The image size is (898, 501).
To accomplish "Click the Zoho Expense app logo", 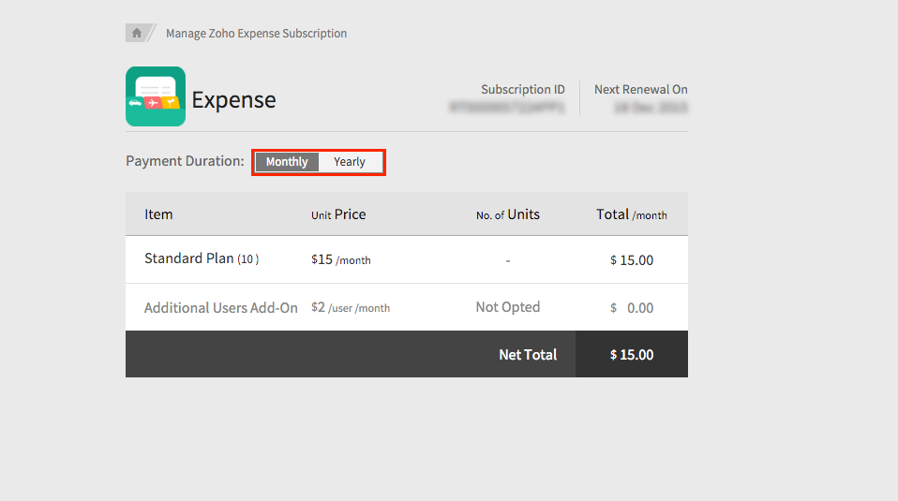I will coord(155,96).
